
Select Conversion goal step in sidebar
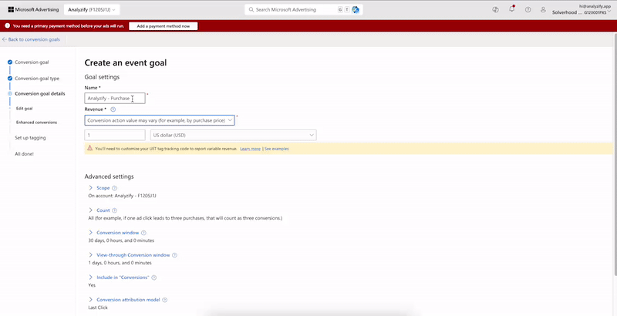32,62
